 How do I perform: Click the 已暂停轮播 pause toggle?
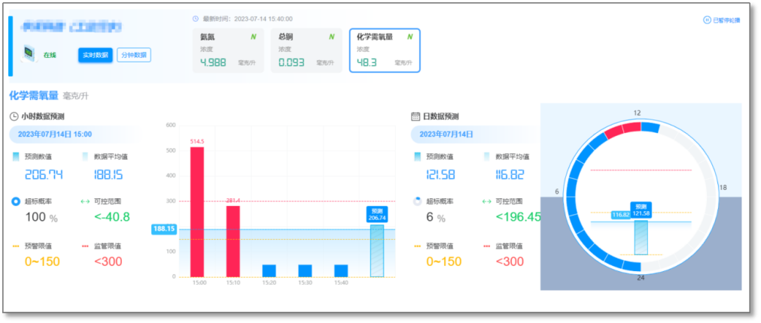coord(722,20)
